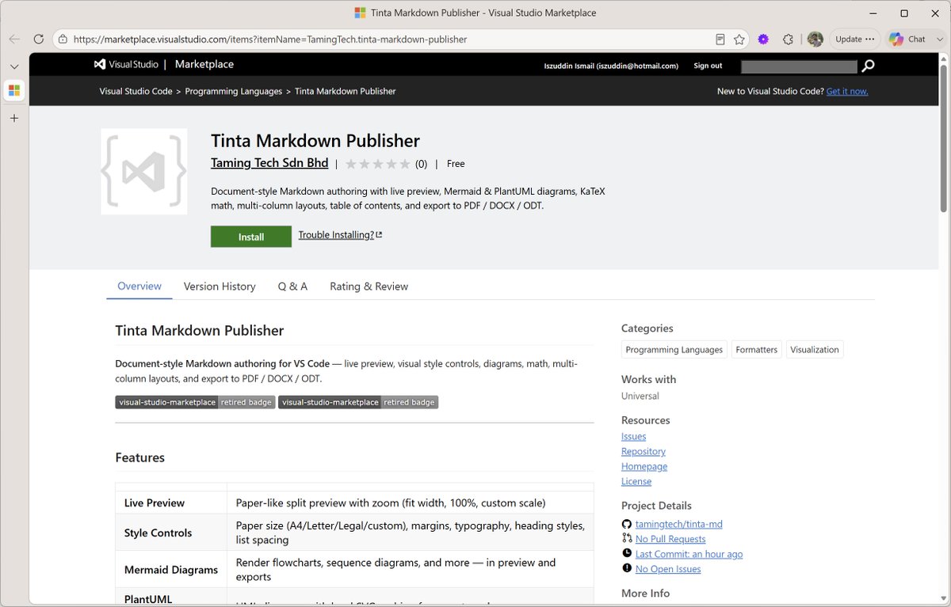951x607 pixels.
Task: Click the Visual Studio logo
Action: [x=124, y=64]
